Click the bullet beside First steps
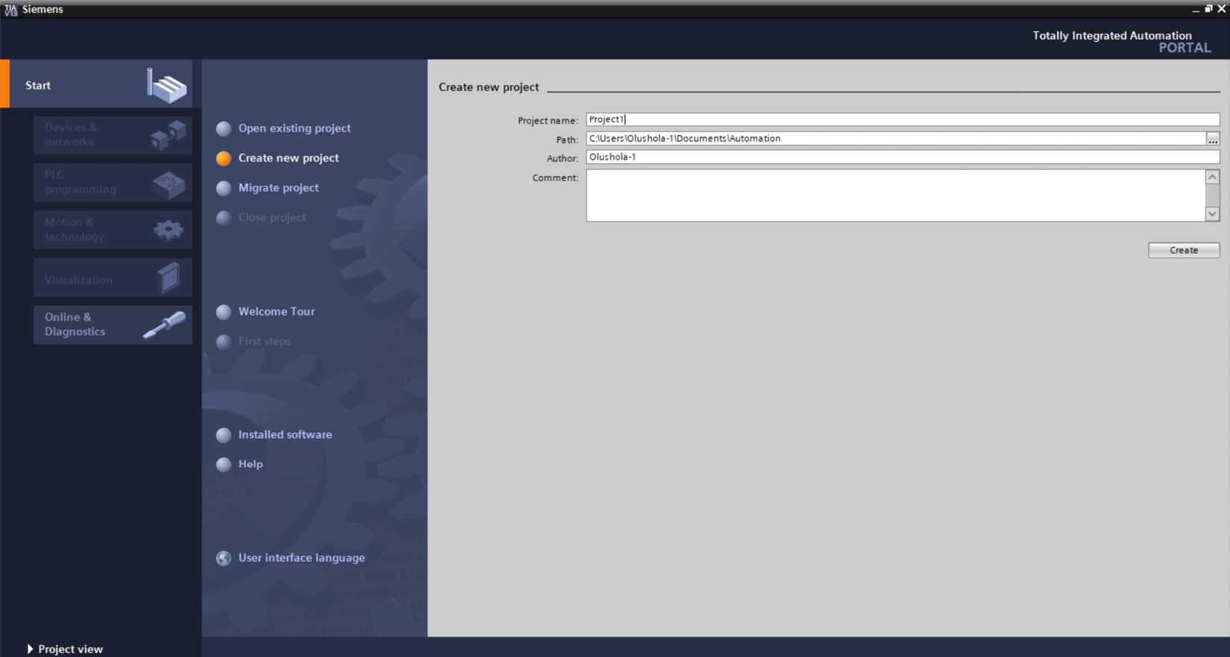Screen dimensions: 1230x657 224,342
